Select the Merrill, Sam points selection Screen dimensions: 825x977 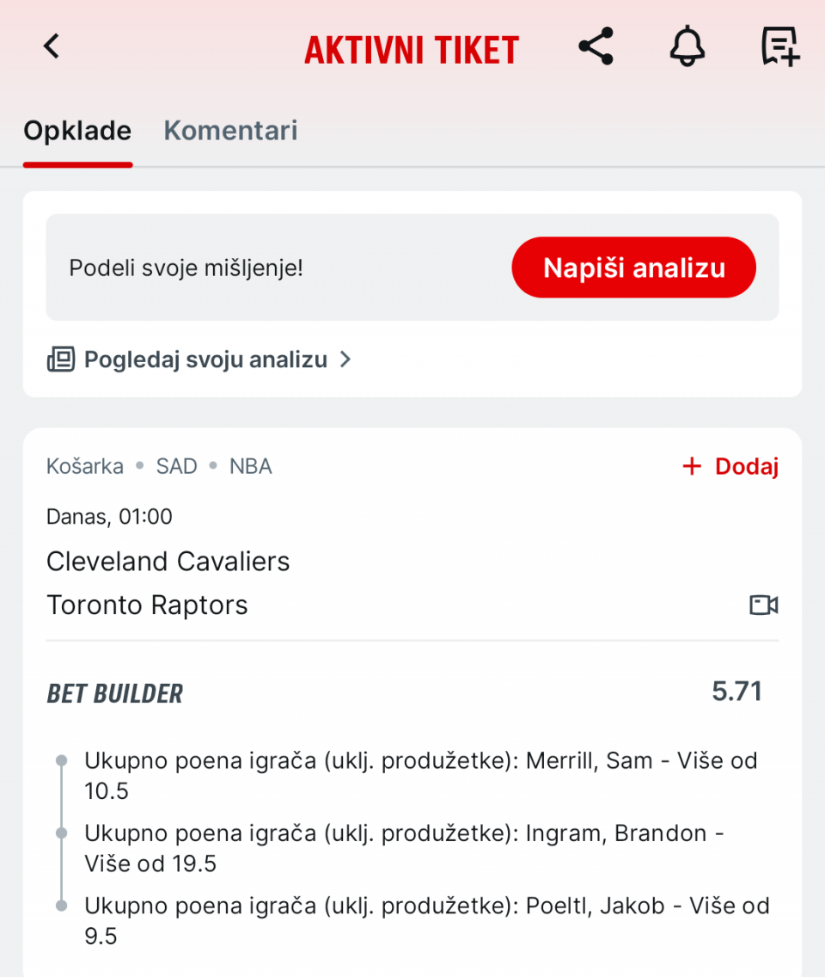coord(420,776)
